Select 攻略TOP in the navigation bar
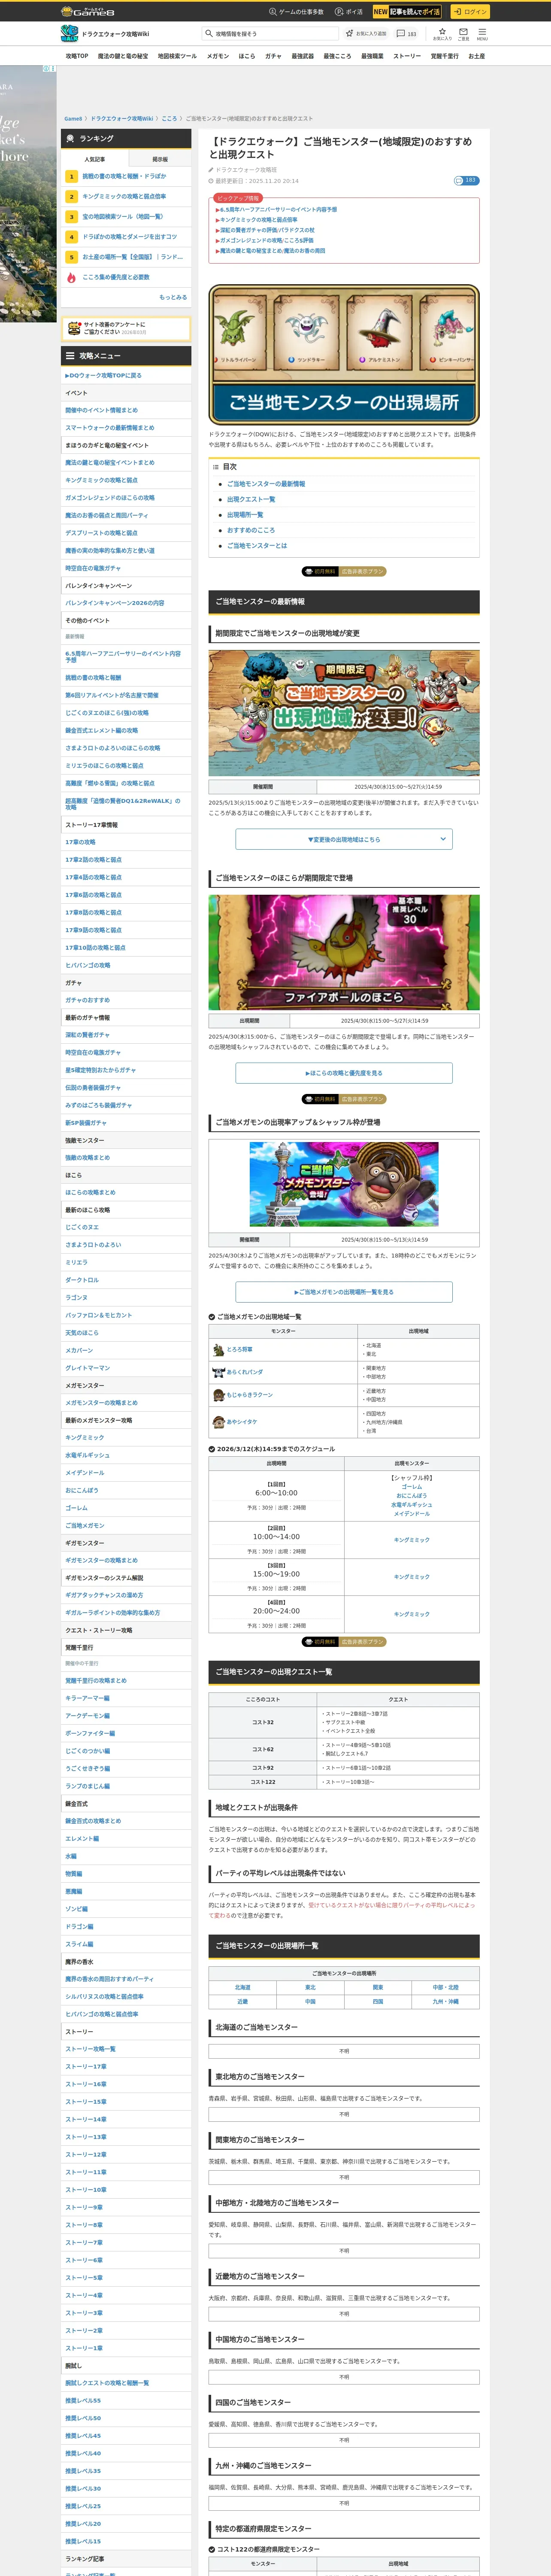The height and width of the screenshot is (2576, 551). pos(77,56)
